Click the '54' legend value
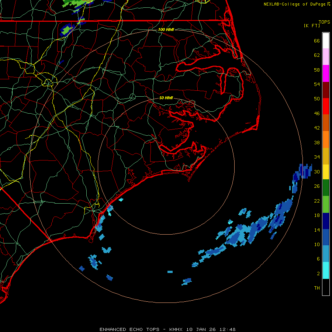 [x=317, y=84]
